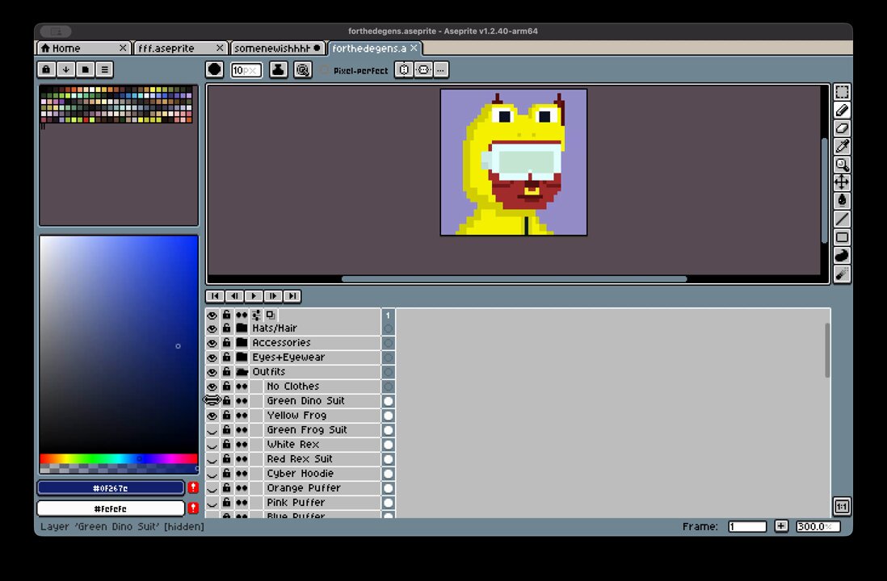The height and width of the screenshot is (581, 887).
Task: Collapse the Outfits folder
Action: 242,372
